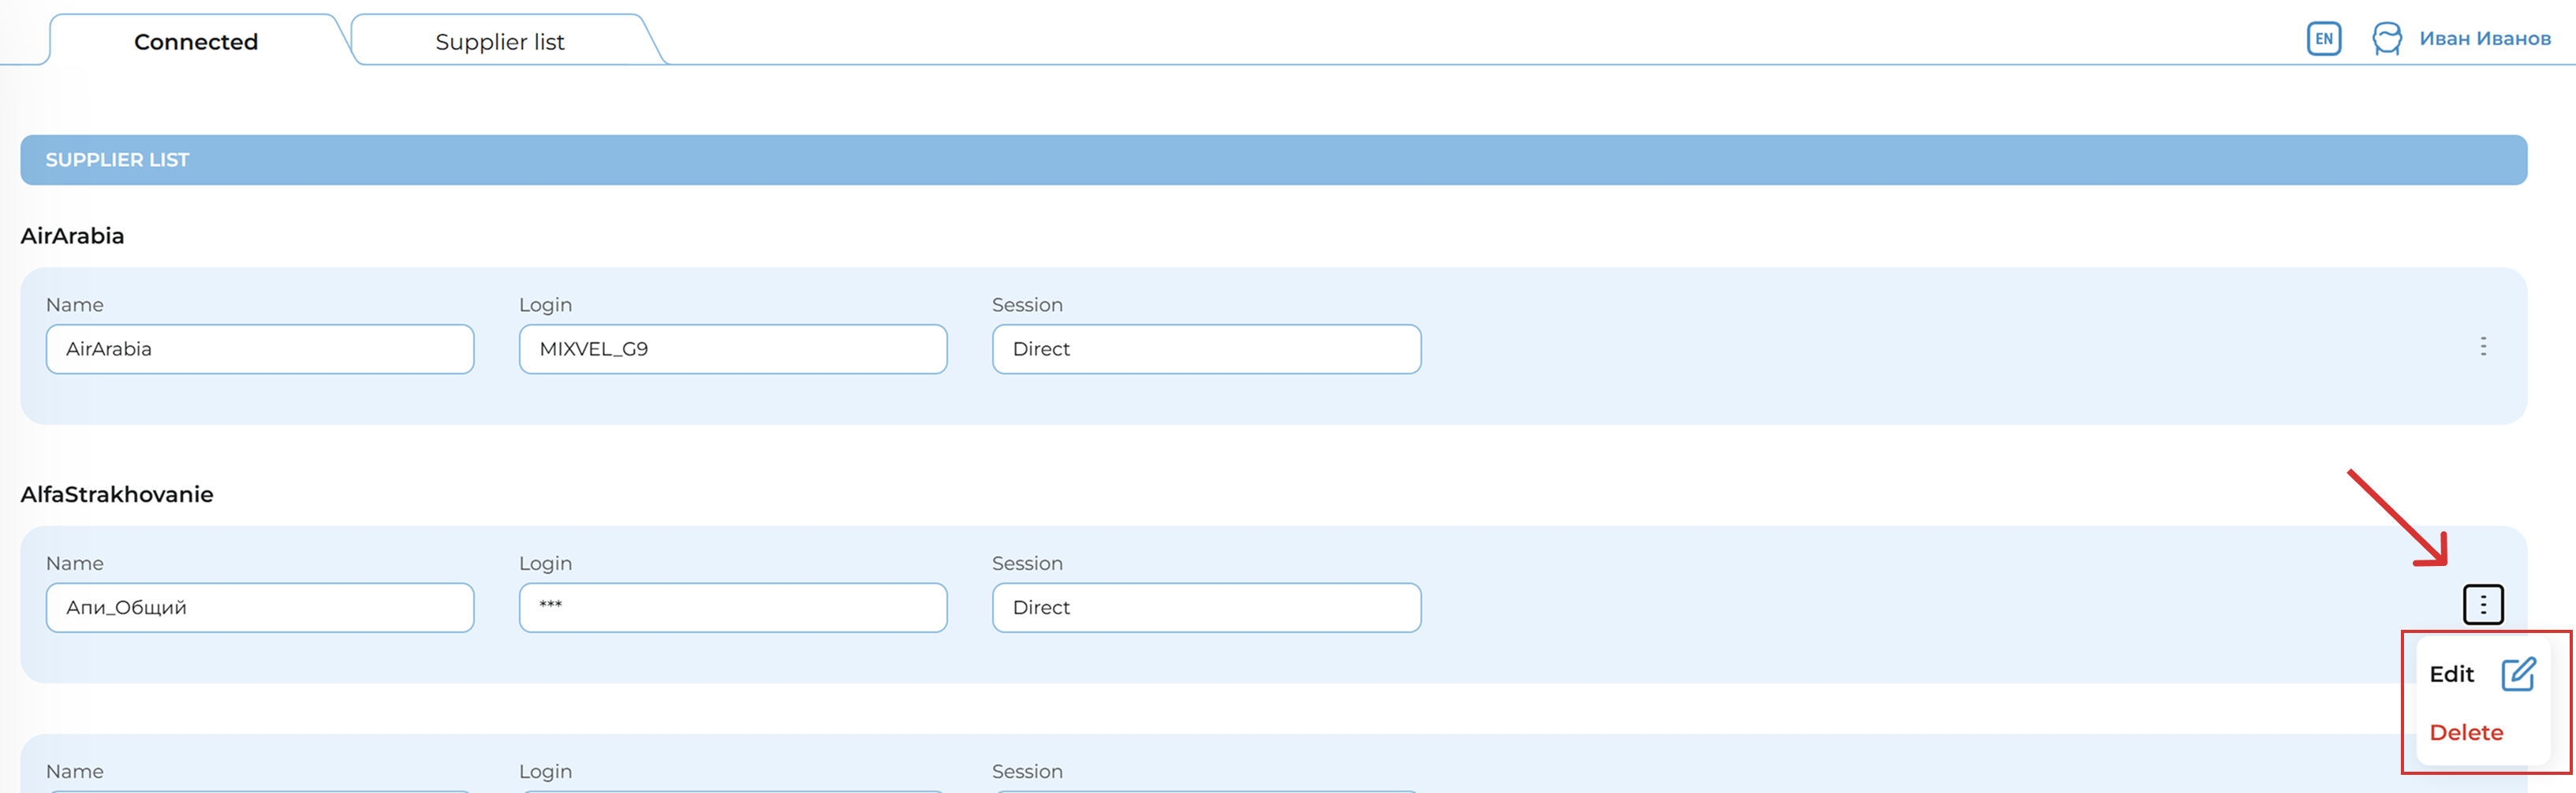
Task: Click the SUPPLIER LIST header bar
Action: point(1273,160)
